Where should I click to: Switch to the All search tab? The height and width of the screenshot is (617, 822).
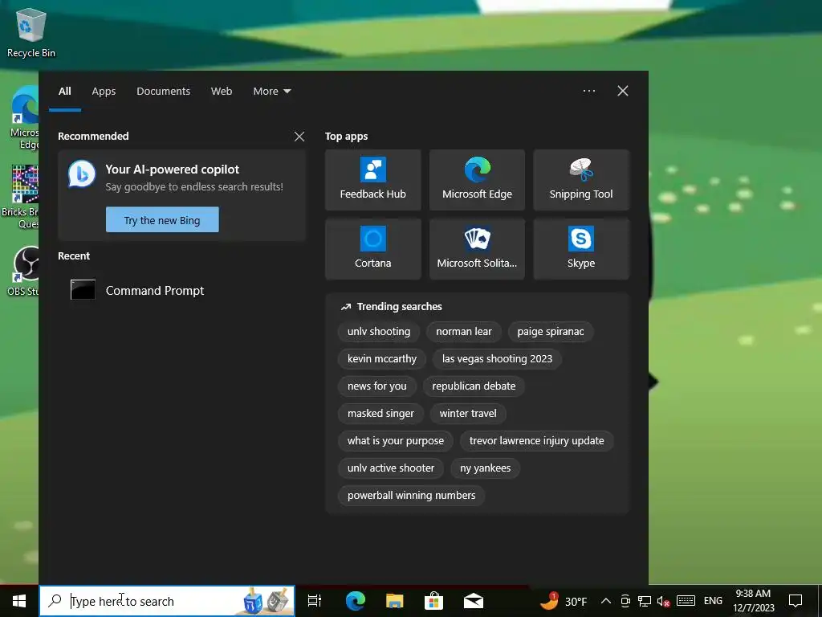pos(64,92)
